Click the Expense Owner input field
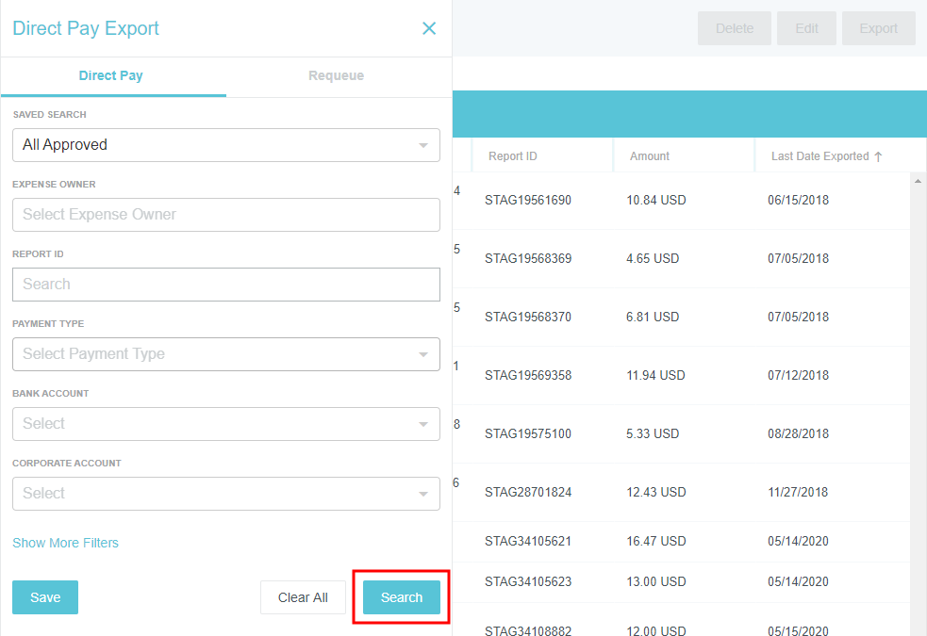The image size is (927, 636). click(x=225, y=215)
